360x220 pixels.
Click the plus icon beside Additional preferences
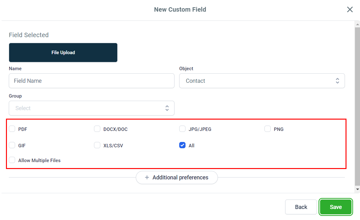147,178
